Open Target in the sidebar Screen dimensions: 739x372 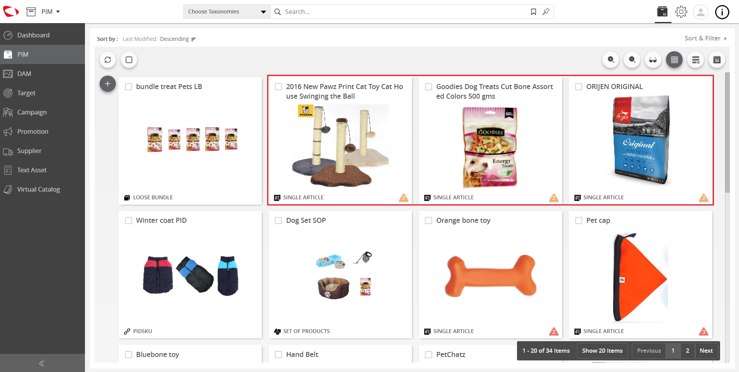(x=42, y=93)
